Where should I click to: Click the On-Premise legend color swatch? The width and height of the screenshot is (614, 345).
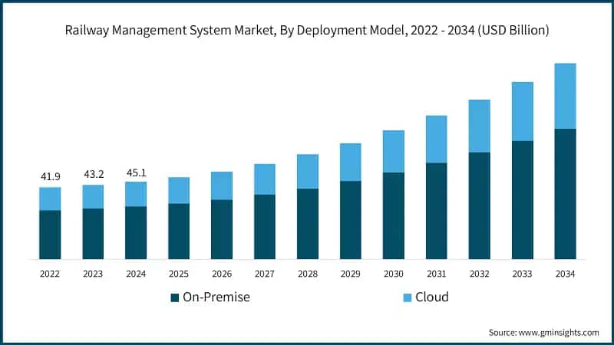click(x=175, y=297)
